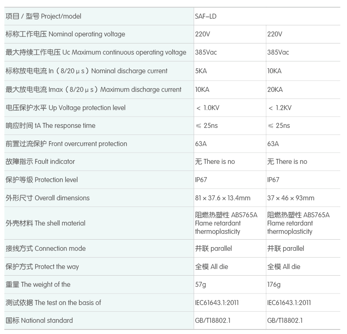Select the Fault indicator row label
This screenshot has height=334, width=347.
pyautogui.click(x=40, y=162)
